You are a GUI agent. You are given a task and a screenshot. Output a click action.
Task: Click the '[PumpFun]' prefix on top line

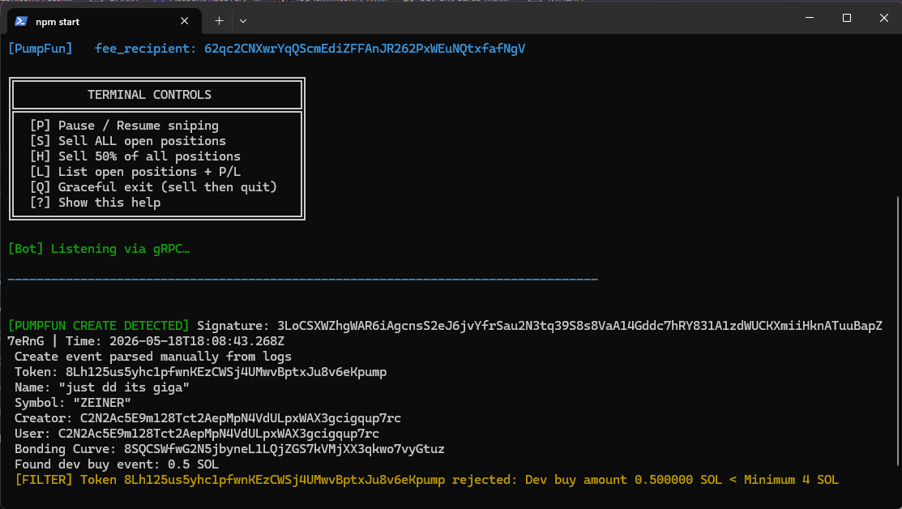[x=41, y=49]
